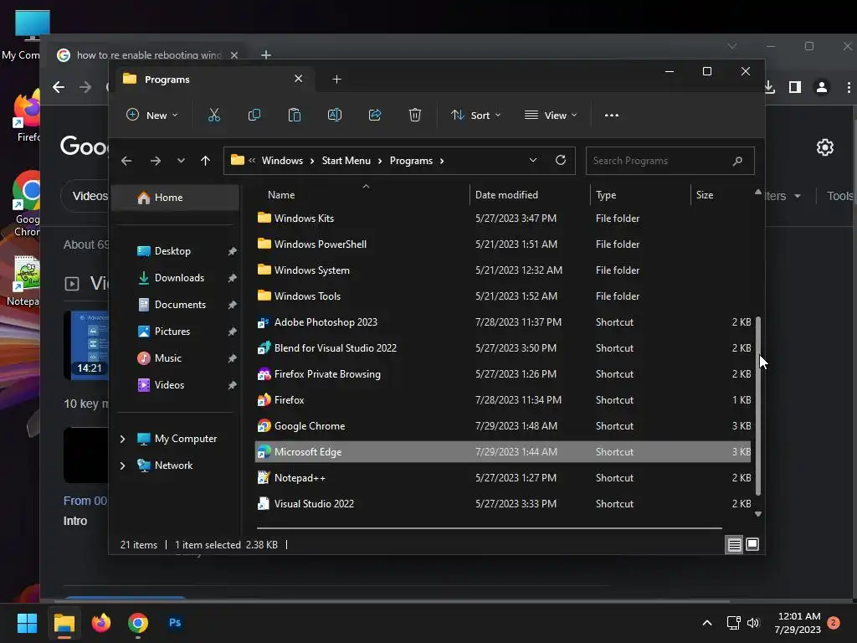The image size is (857, 643).
Task: Select the Windows Kits folder
Action: tap(503, 219)
